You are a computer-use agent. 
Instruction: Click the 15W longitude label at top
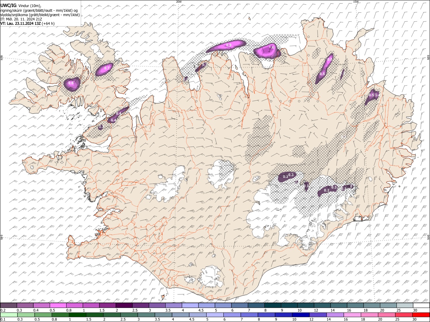coord(356,2)
